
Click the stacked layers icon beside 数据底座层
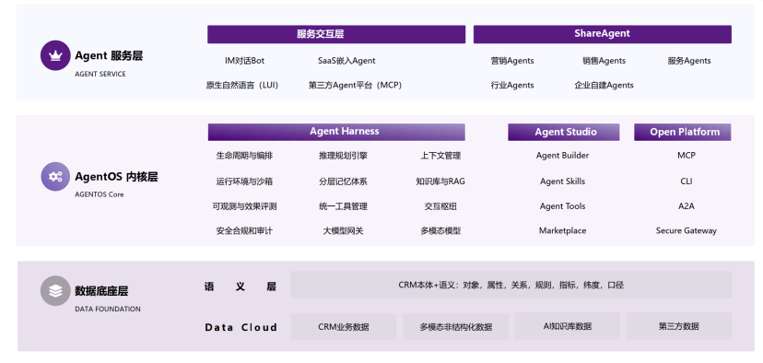[x=55, y=291]
